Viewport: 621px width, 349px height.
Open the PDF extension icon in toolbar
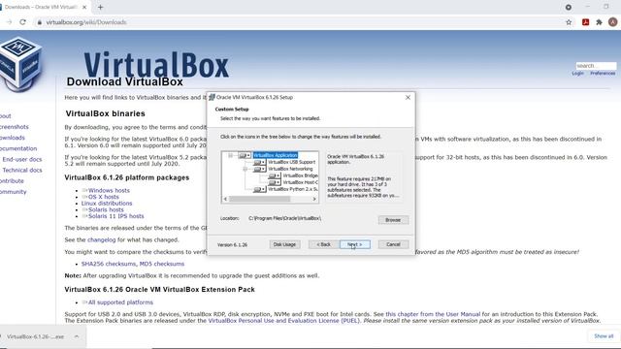[x=585, y=22]
